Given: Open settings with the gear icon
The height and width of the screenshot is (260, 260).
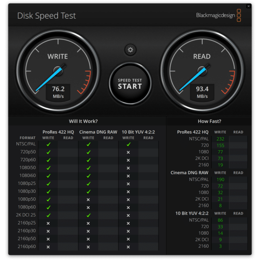Looking at the screenshot, I should (x=130, y=50).
